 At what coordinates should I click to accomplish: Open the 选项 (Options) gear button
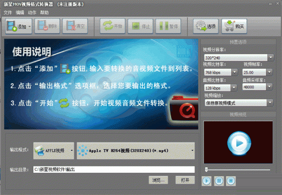click(x=206, y=26)
